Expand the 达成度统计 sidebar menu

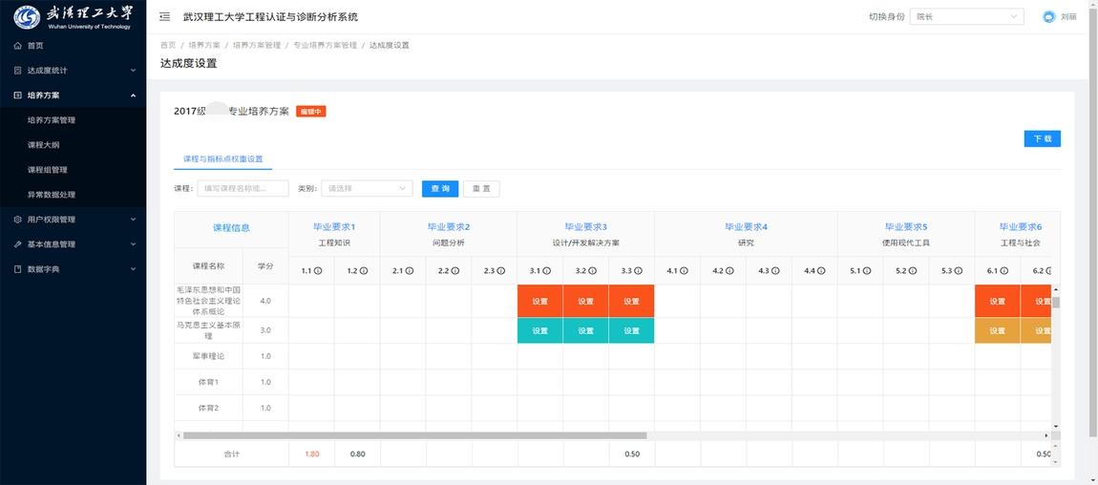point(73,70)
